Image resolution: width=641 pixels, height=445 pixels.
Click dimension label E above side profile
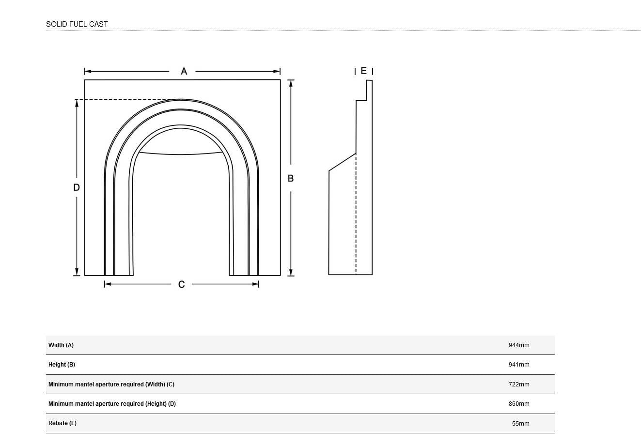[x=363, y=71]
